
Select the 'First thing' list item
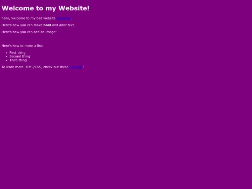[17, 53]
